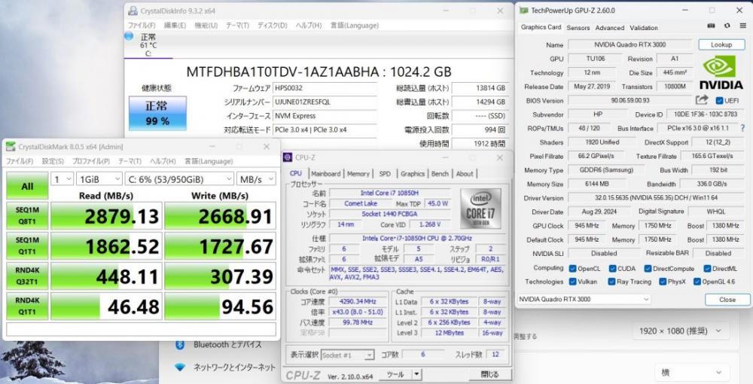This screenshot has width=753, height=384.
Task: Open the 1920 × 1080 resolution dropdown
Action: (679, 331)
